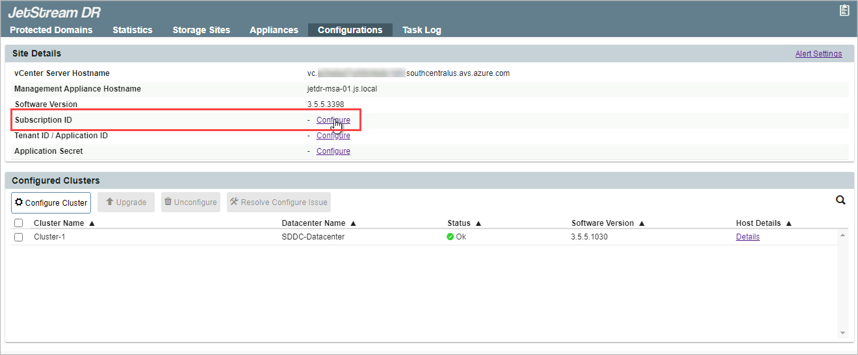Sort by Datacenter Name column arrow
This screenshot has height=355, width=858.
click(x=353, y=223)
